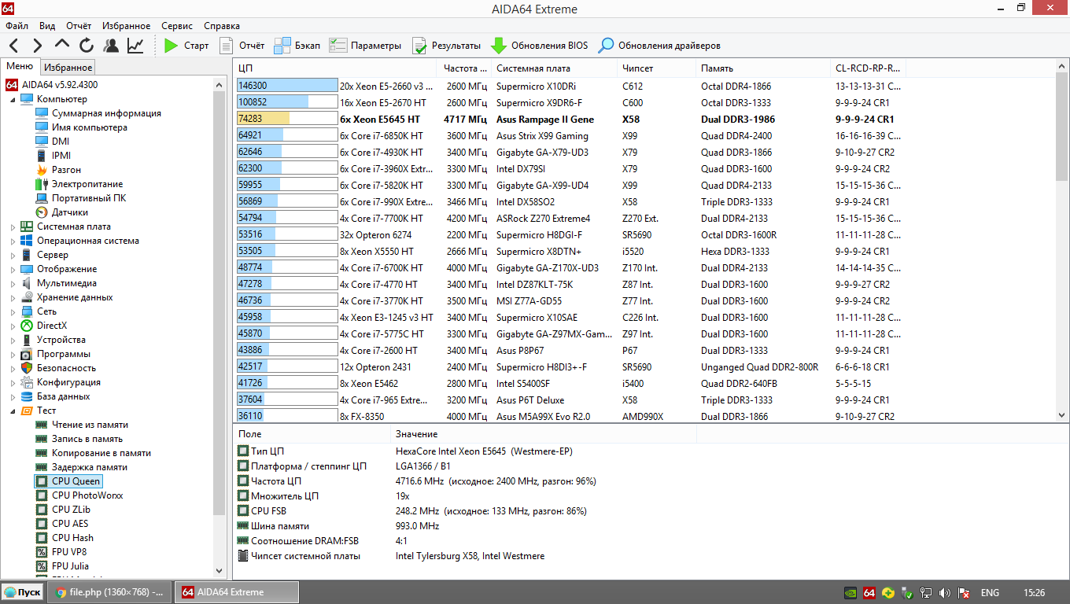Sort by the ЦП column header
The image size is (1070, 604).
[x=335, y=68]
